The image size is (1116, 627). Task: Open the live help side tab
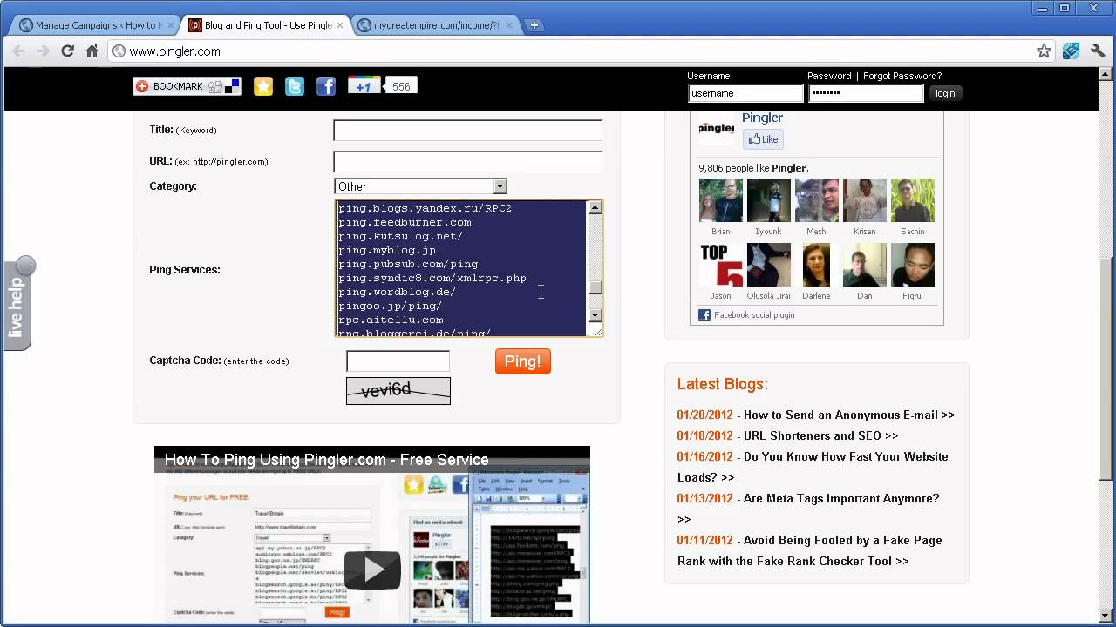[17, 304]
